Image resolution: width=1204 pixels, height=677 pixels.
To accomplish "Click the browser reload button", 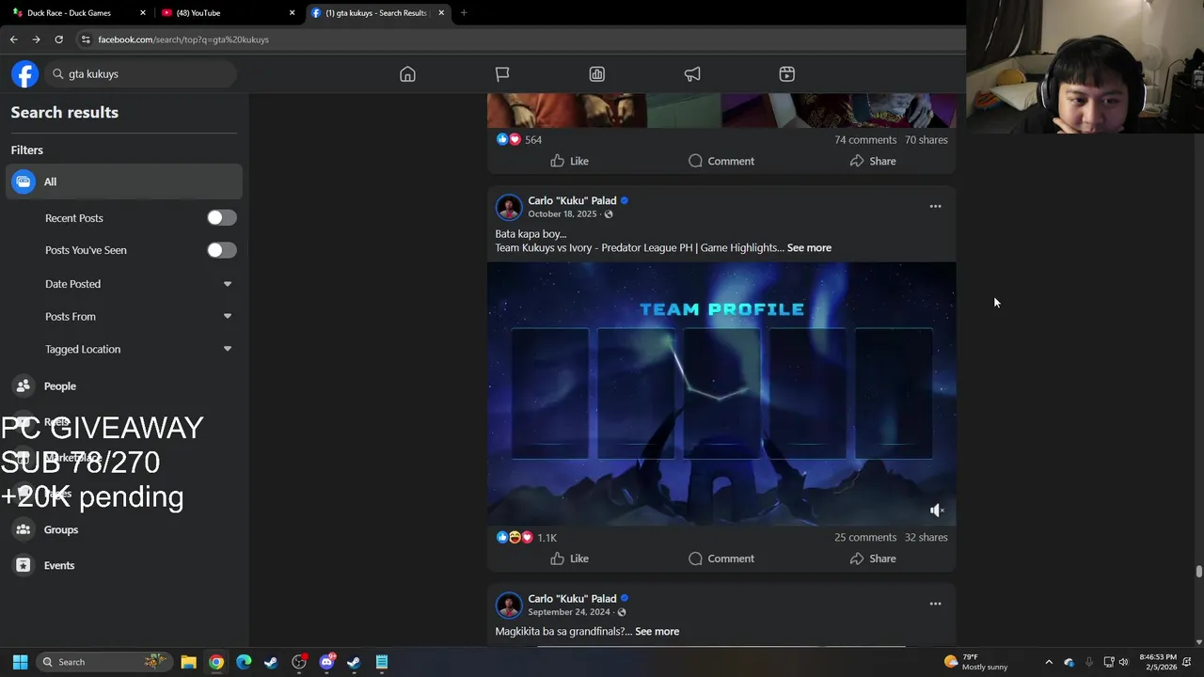I will click(x=58, y=39).
